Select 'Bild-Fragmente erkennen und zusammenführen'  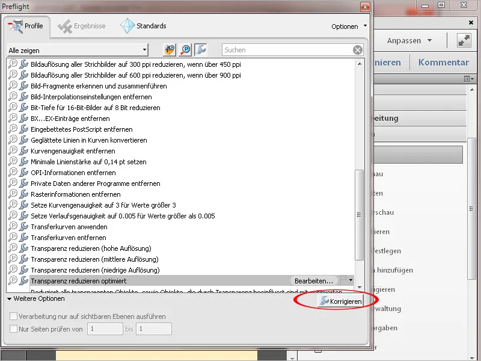point(99,86)
